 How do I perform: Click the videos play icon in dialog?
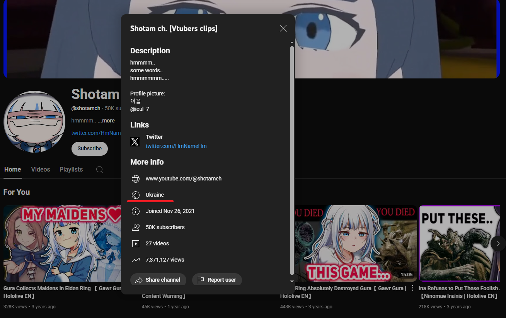click(x=136, y=243)
